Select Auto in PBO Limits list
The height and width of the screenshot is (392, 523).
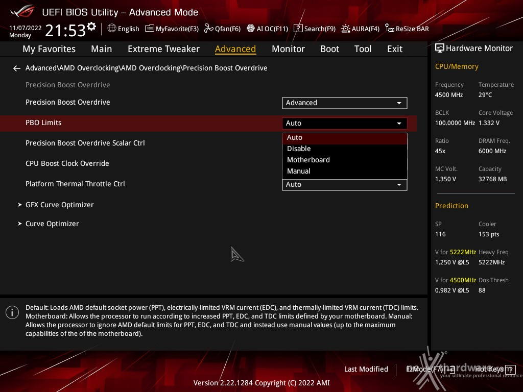345,138
